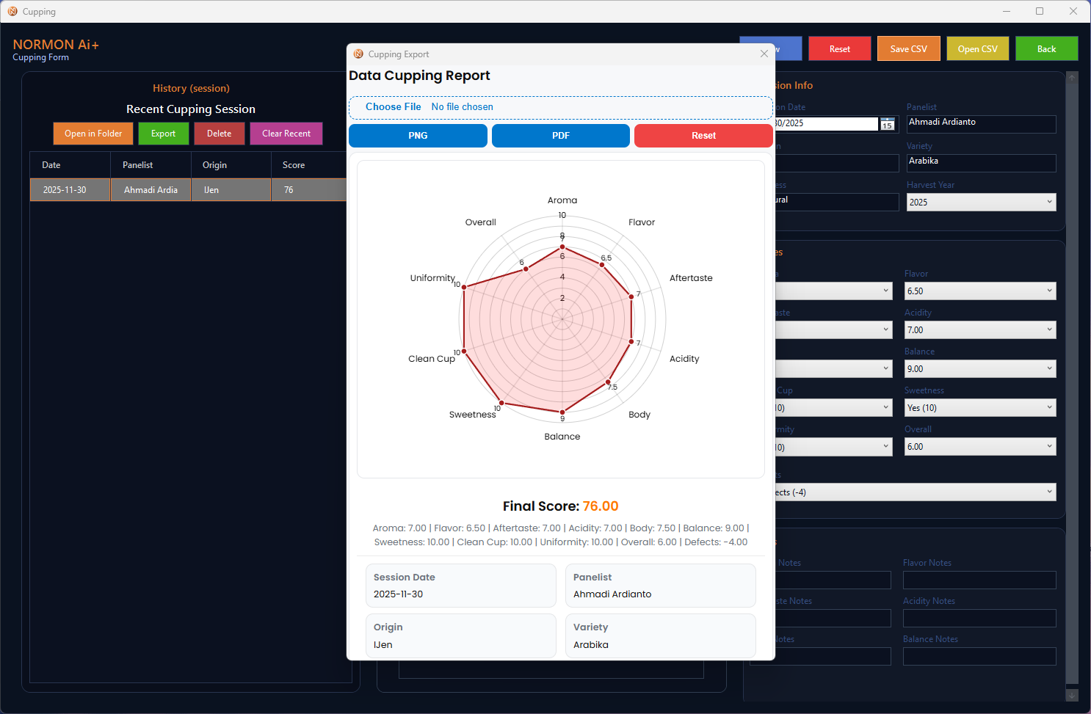Close the Cupping Export dialog
Screen dimensions: 1091x714
click(x=764, y=54)
